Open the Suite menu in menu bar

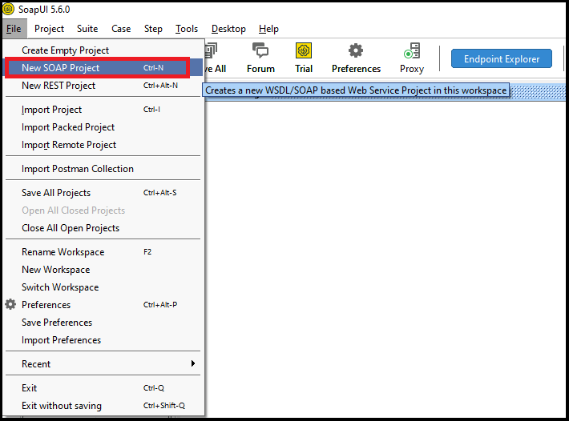[x=87, y=29]
